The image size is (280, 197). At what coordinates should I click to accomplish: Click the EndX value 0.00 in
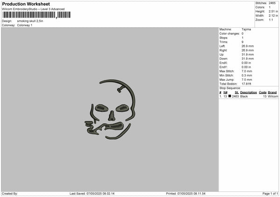pos(246,63)
